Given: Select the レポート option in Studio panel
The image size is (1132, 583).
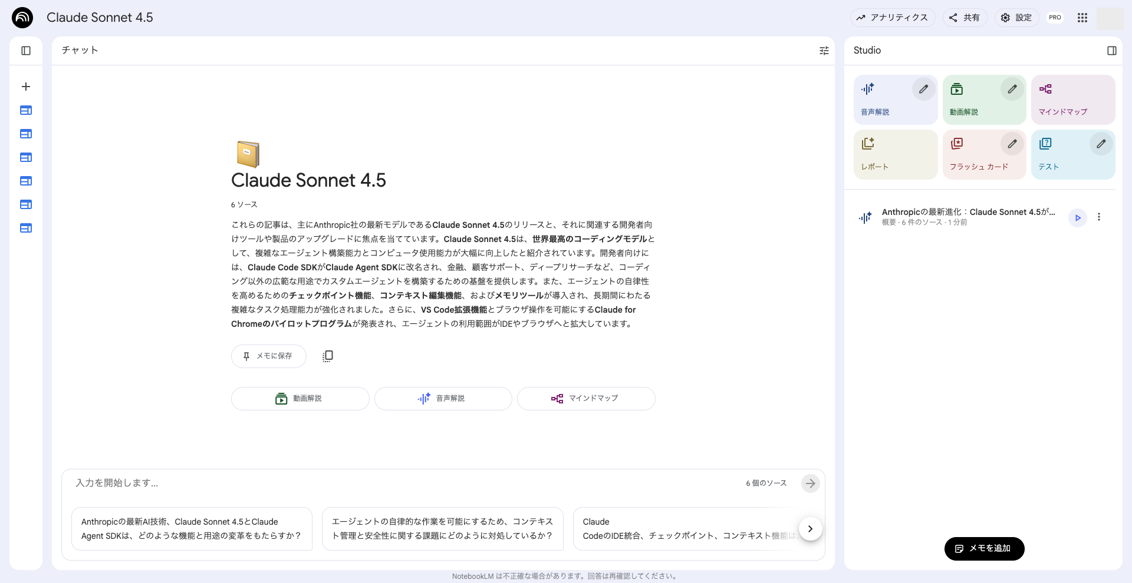Looking at the screenshot, I should 895,154.
